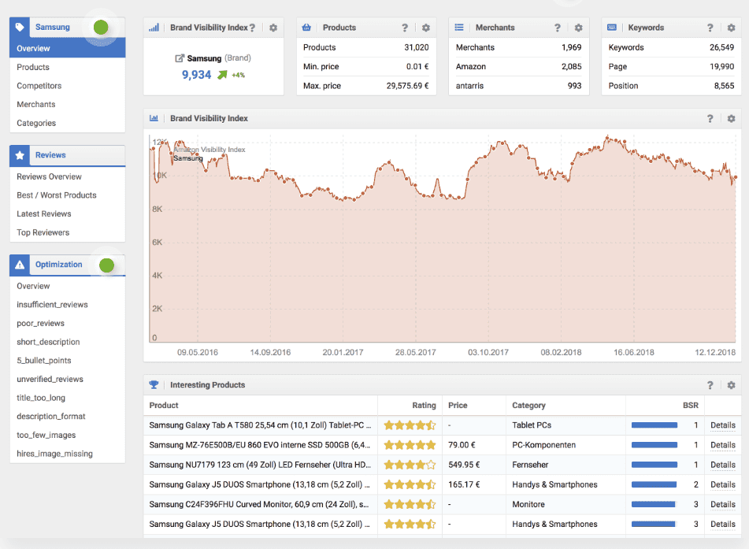Open too_few_images optimization item
This screenshot has height=549, width=749.
coord(46,435)
